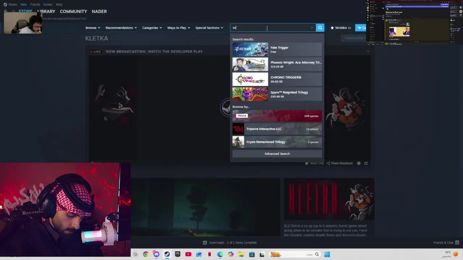This screenshot has height=260, width=463.
Task: Open Chrome from the taskbar
Action: click(x=146, y=254)
